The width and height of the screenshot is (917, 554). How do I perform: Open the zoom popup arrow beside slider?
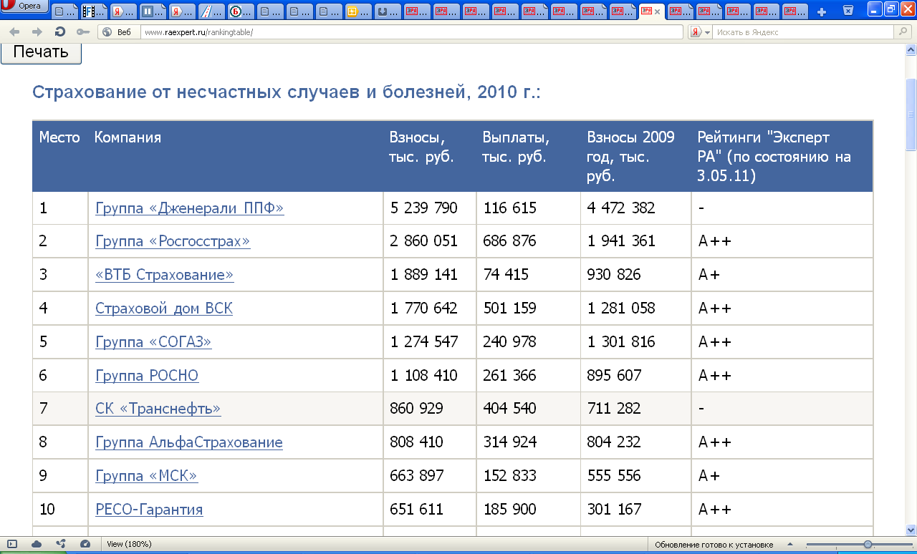[789, 545]
